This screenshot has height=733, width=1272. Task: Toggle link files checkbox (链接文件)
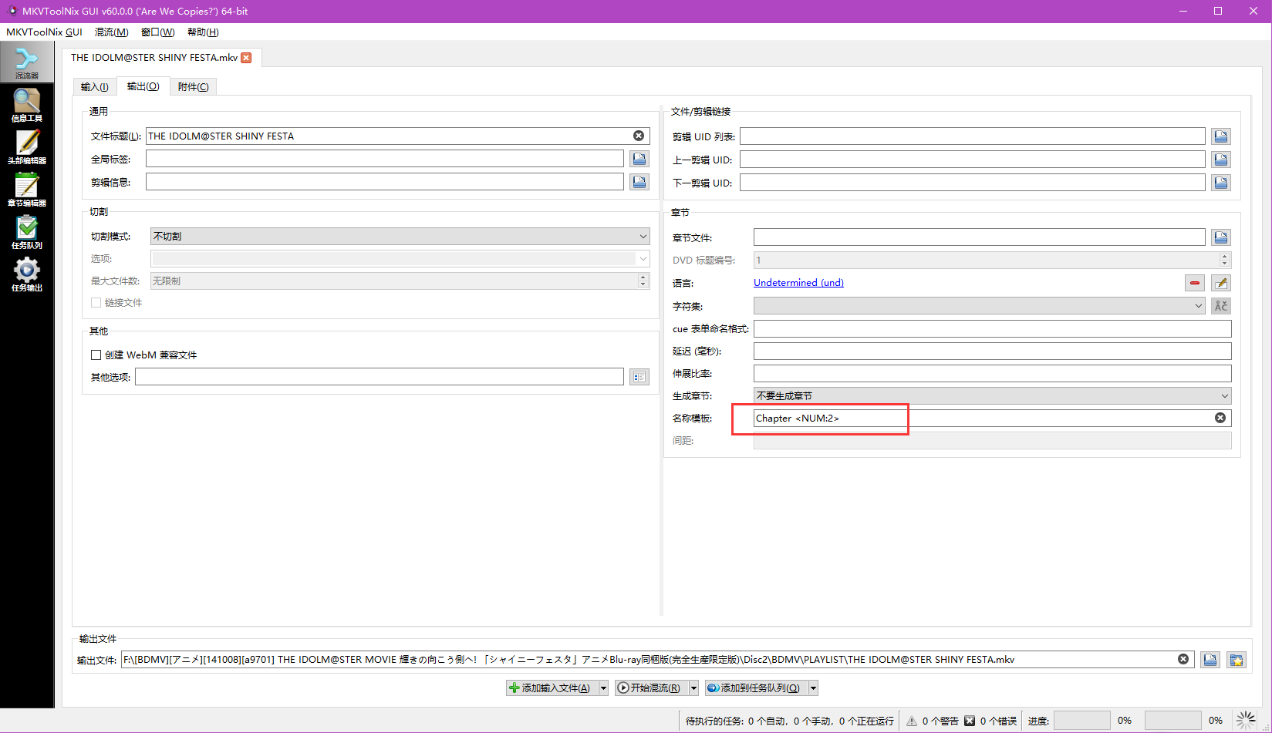coord(96,303)
